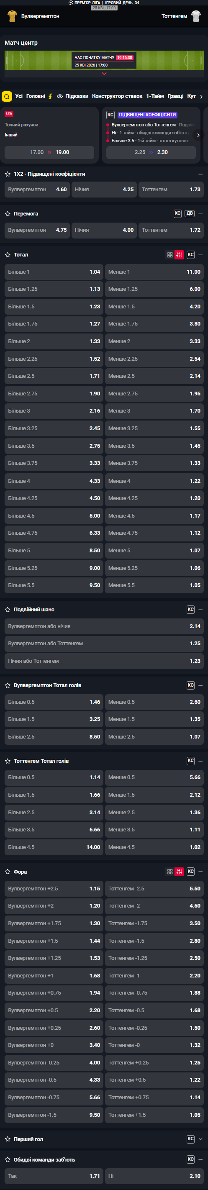The image size is (208, 1190).
Task: Bet on Більше 2.5 at 1.71
Action: coord(54,376)
